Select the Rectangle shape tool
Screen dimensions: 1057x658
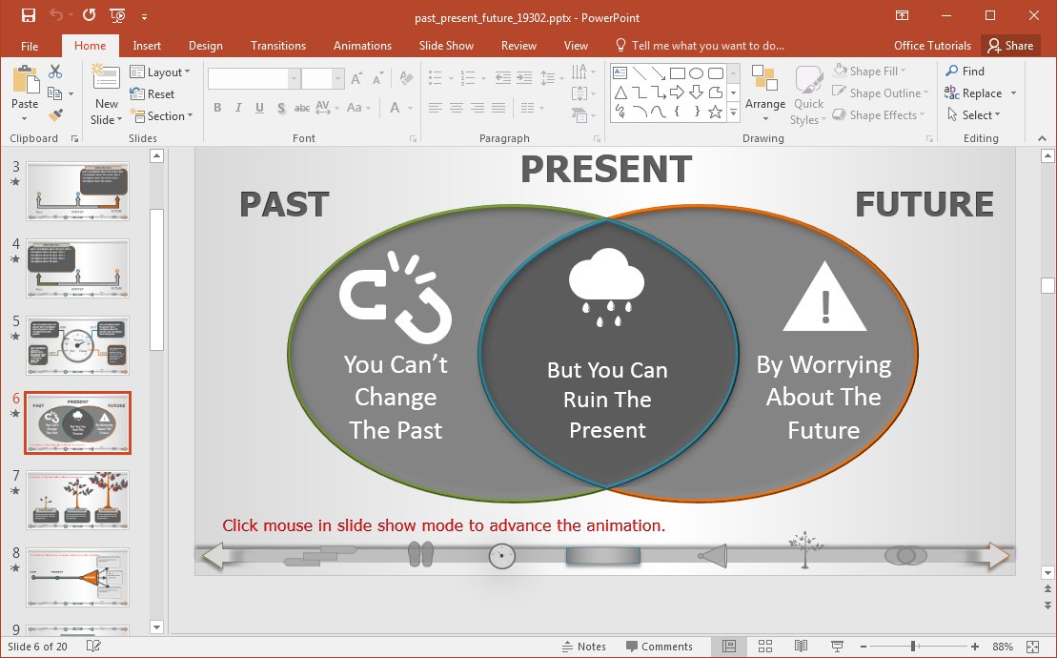pos(677,72)
